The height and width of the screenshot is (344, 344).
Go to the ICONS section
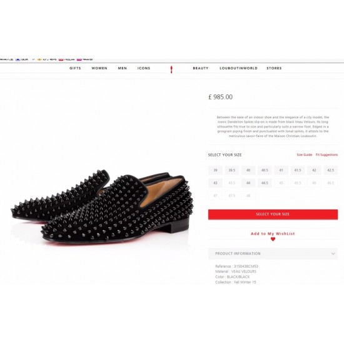(x=144, y=68)
